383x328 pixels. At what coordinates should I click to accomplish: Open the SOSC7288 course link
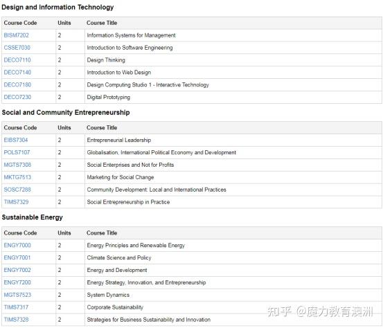pos(17,190)
